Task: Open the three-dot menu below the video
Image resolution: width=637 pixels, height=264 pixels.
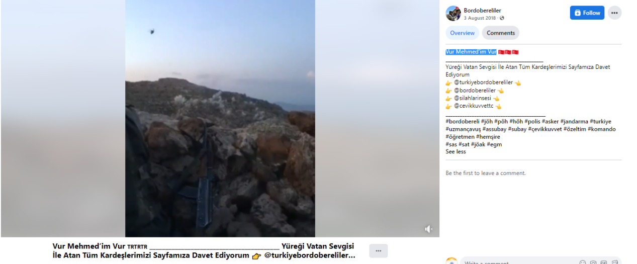Action: point(378,250)
